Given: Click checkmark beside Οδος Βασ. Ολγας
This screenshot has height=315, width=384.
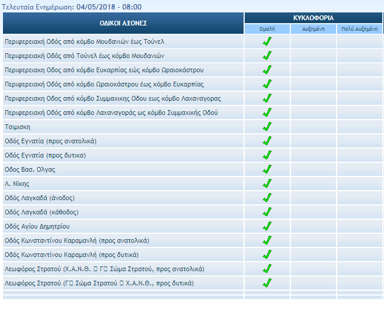Looking at the screenshot, I should 267,169.
